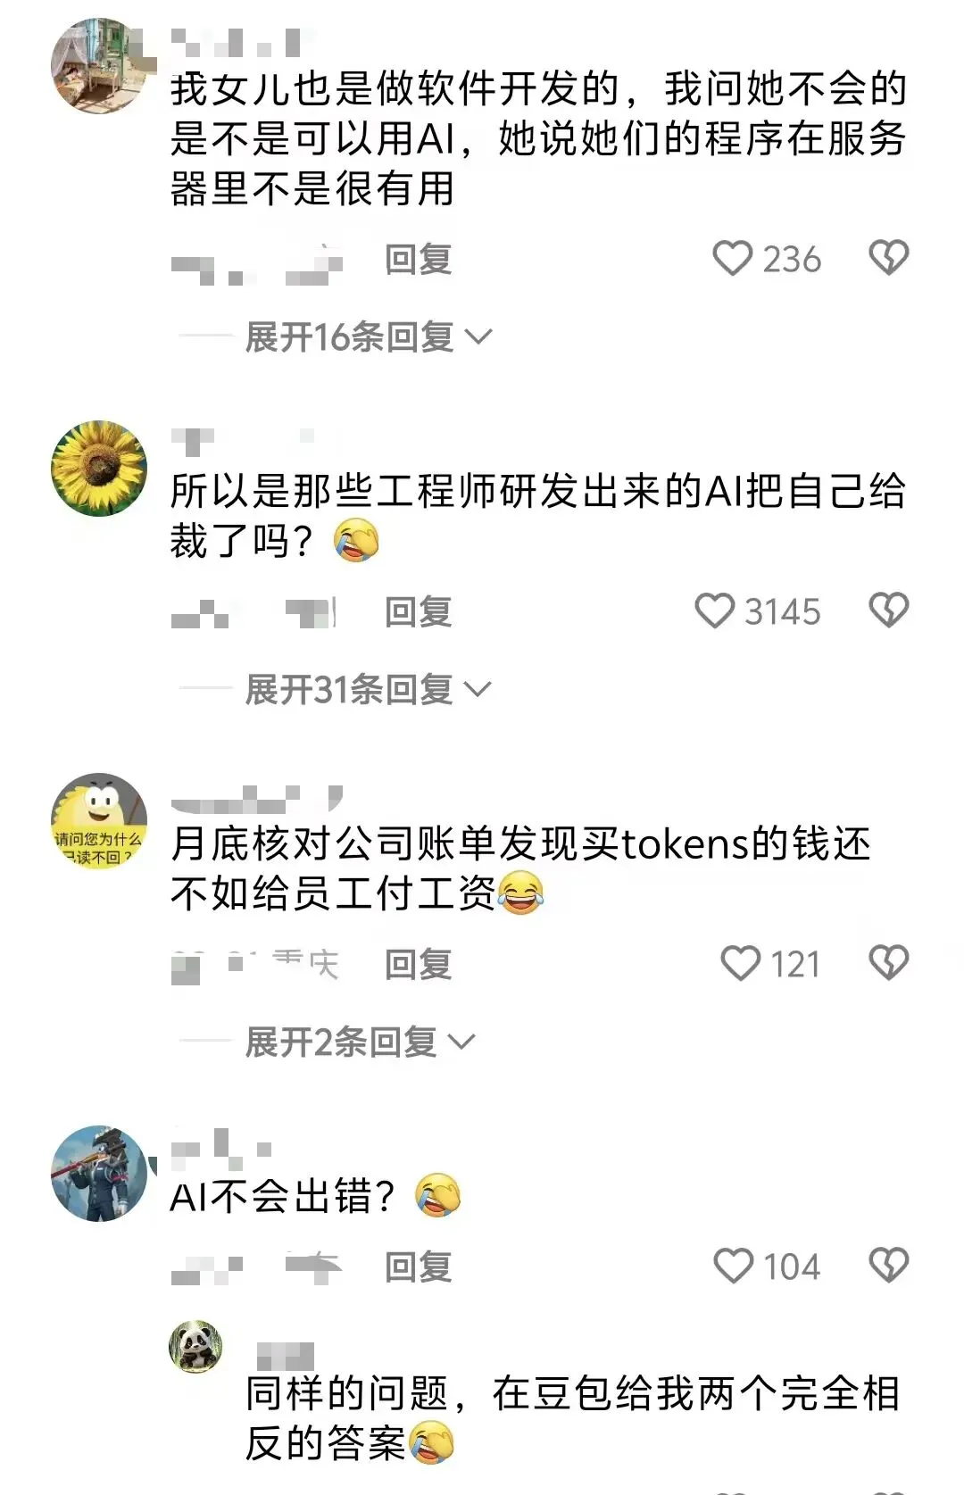The image size is (964, 1495).
Task: Dislike the 月底核对公司账单 comment
Action: (x=888, y=964)
